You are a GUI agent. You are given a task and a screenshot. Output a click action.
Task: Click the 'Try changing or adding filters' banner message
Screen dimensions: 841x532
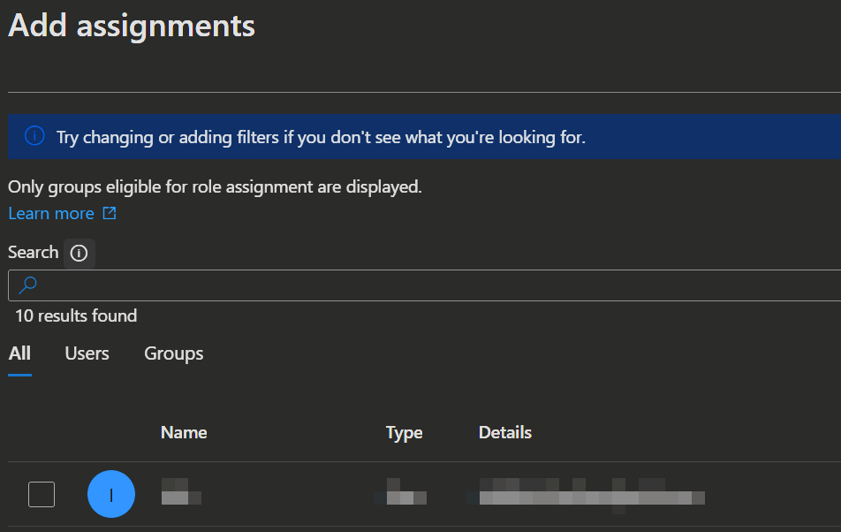coord(321,137)
